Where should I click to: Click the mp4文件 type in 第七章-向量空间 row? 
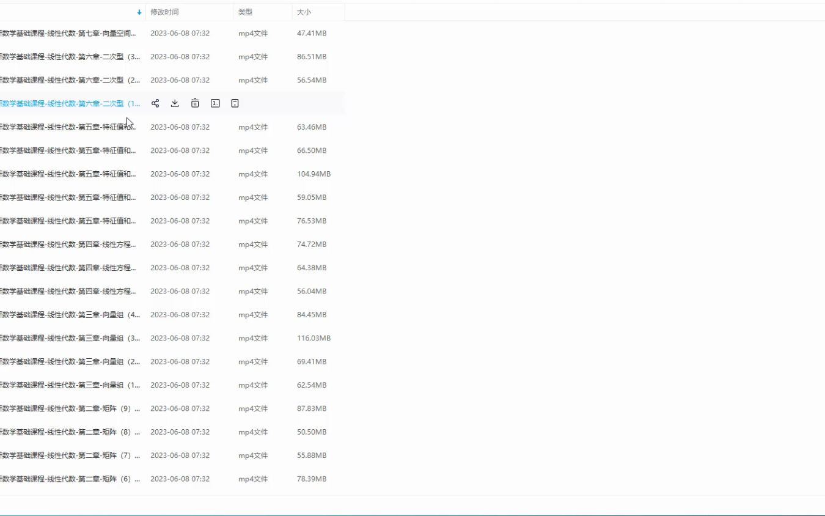(253, 33)
